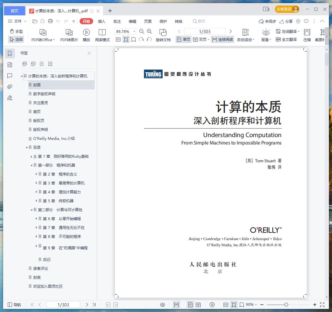
Task: Launch full text translation (全文翻译)
Action: point(286,40)
